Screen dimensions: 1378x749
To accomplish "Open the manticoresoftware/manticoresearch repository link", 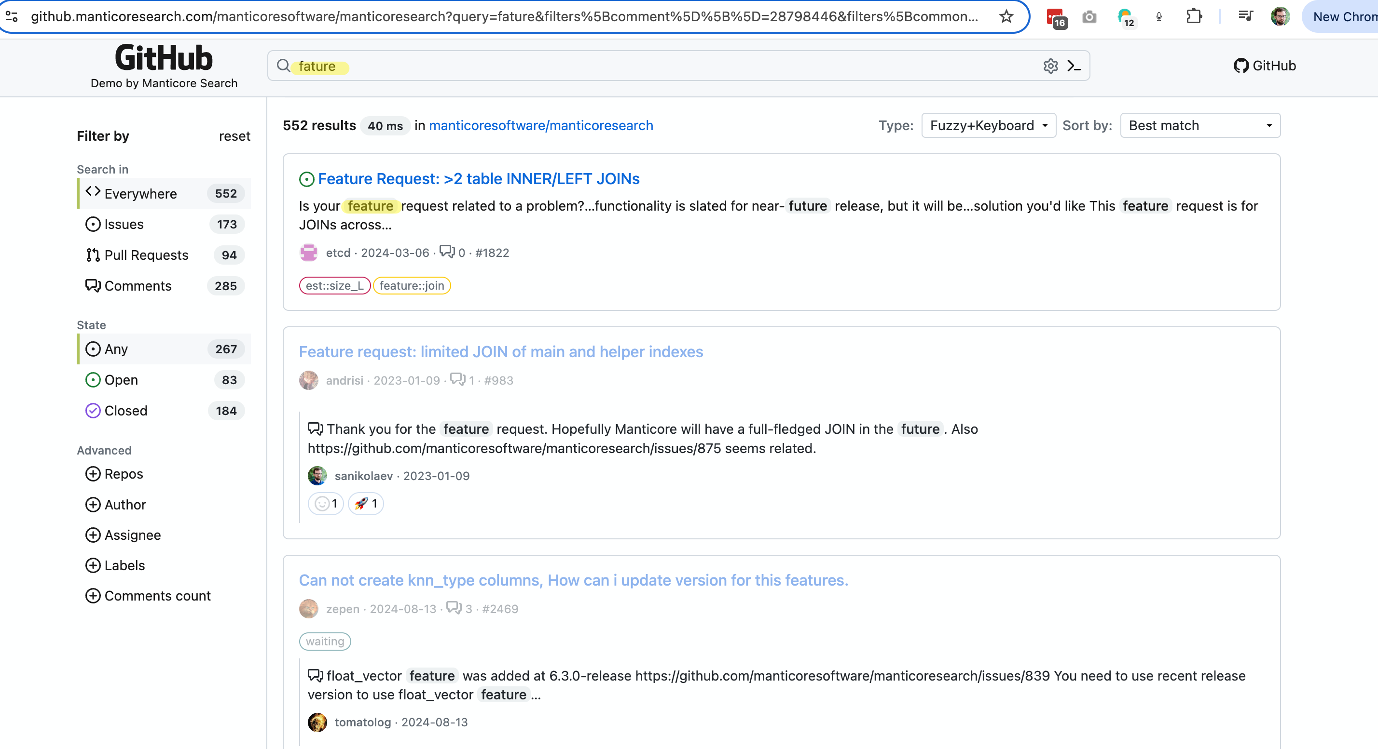I will click(x=541, y=125).
